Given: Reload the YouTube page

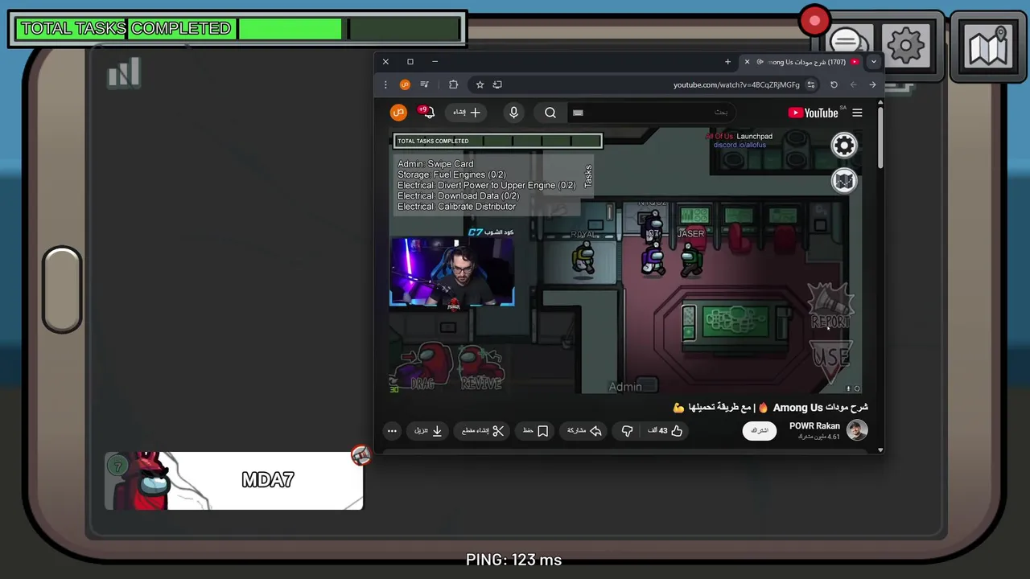Looking at the screenshot, I should [x=834, y=84].
